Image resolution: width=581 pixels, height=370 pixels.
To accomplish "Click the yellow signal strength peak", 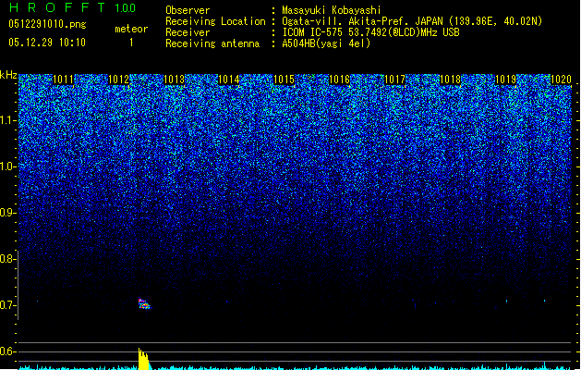I will click(144, 359).
